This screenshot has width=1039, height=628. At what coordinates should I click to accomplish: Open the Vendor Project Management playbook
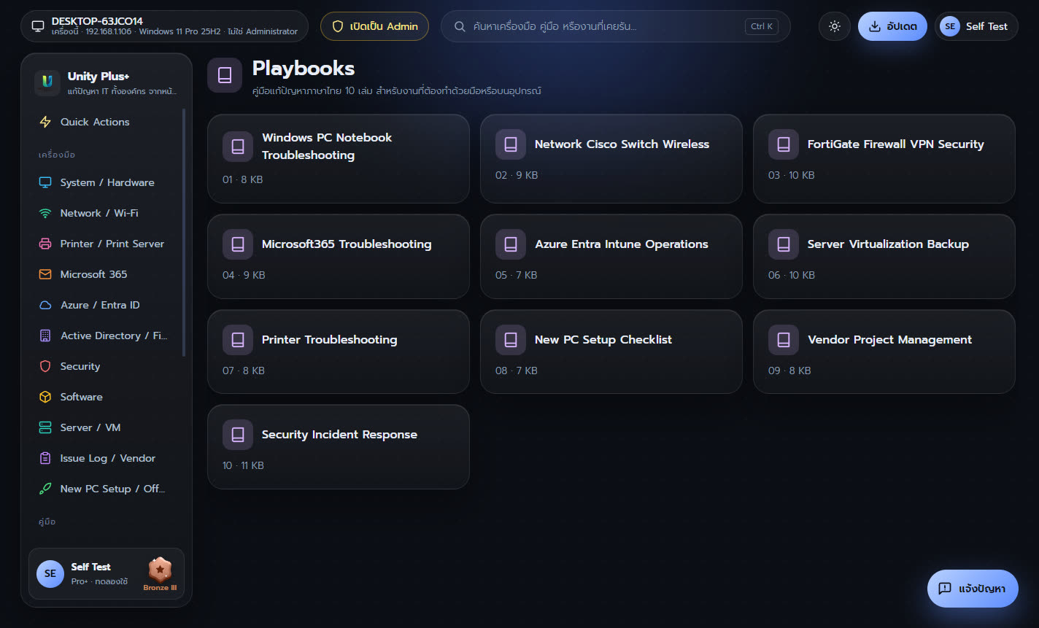884,352
